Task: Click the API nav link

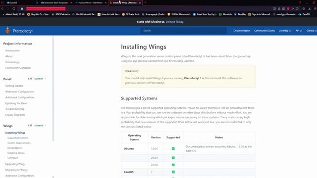Action: pyautogui.click(x=299, y=31)
